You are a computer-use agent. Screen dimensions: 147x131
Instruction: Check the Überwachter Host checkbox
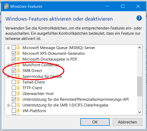coord(14,94)
